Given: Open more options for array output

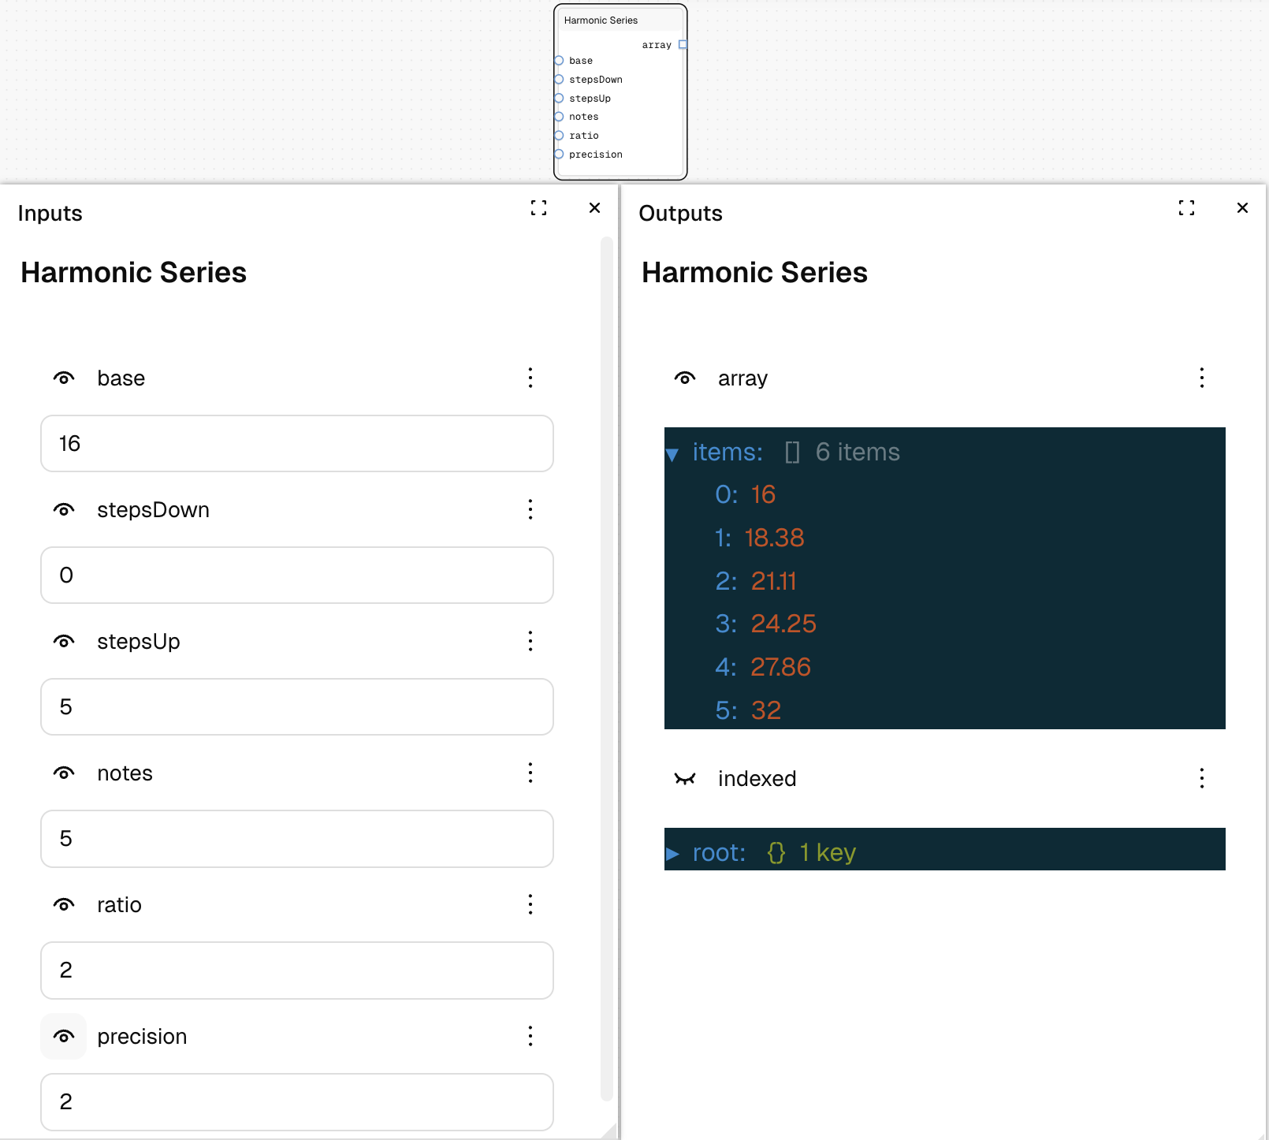Looking at the screenshot, I should (1202, 378).
